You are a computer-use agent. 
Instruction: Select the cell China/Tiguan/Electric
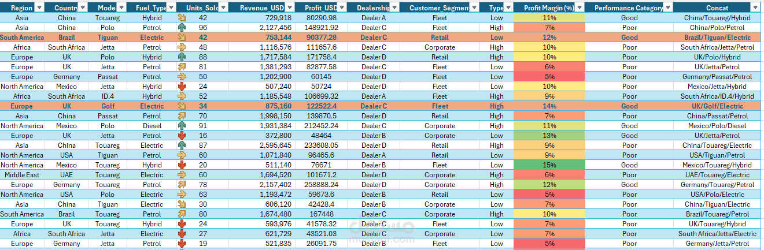[x=718, y=204]
